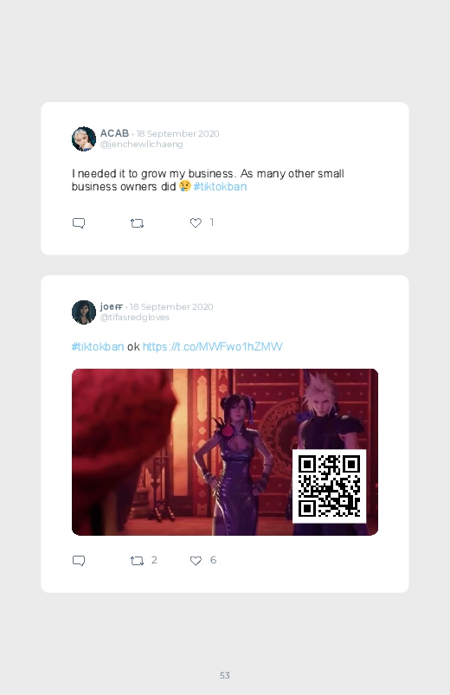The height and width of the screenshot is (695, 450).
Task: Click the @jenchewlichaeng handle
Action: 141,145
